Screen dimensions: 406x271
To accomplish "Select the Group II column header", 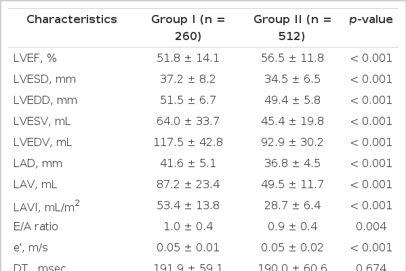I will click(292, 28).
